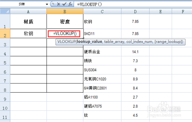Image resolution: width=192 pixels, height=122 pixels.
Task: Confirm the formula with checkmark icon
Action: click(64, 4)
